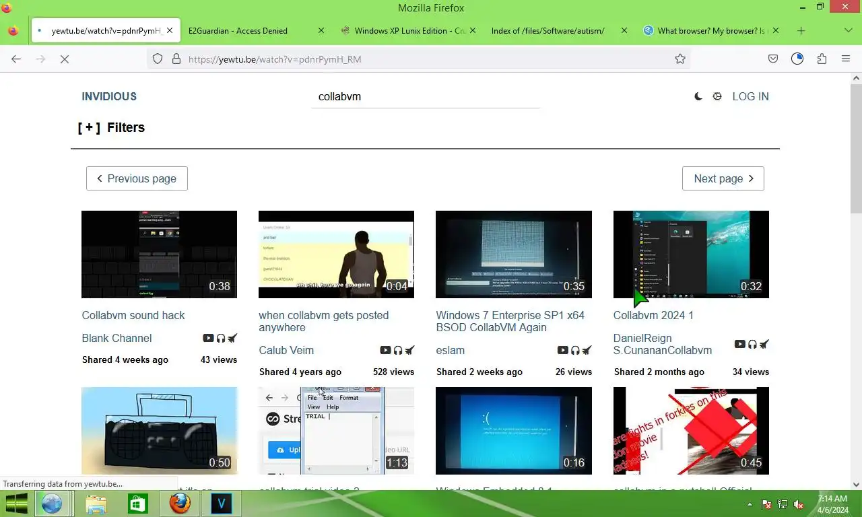Image resolution: width=862 pixels, height=517 pixels.
Task: Open Firefox application hamburger menu
Action: pyautogui.click(x=846, y=59)
